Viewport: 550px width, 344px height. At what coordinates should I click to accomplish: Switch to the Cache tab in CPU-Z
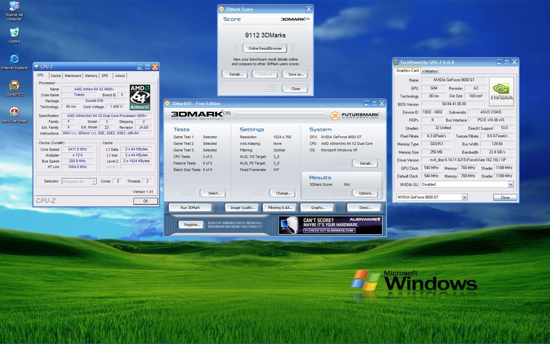click(x=56, y=76)
